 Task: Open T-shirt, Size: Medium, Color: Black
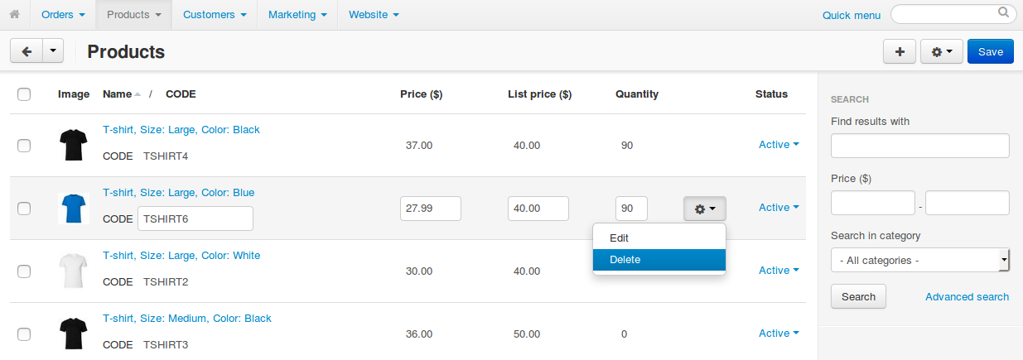pos(187,319)
